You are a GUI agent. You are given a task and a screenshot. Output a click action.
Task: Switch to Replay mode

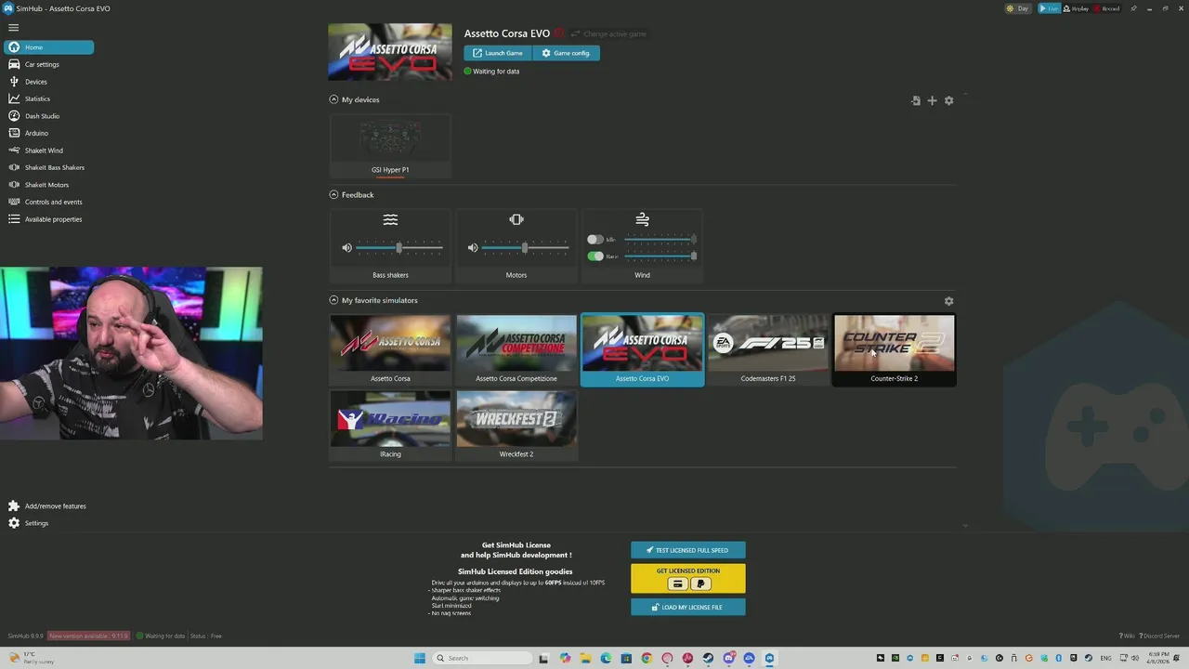1076,8
